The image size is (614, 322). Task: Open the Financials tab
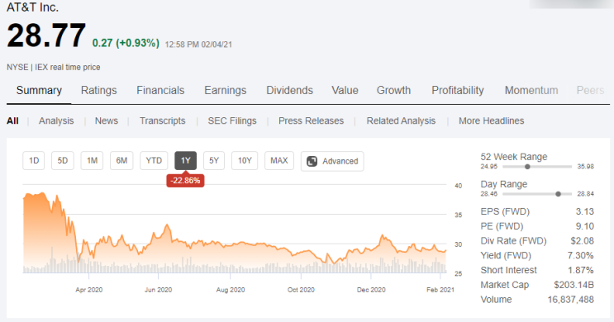click(x=160, y=90)
